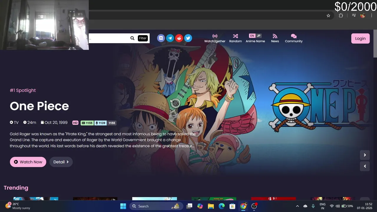377x212 pixels.
Task: Open Chrome three-dot menu
Action: coord(372,16)
